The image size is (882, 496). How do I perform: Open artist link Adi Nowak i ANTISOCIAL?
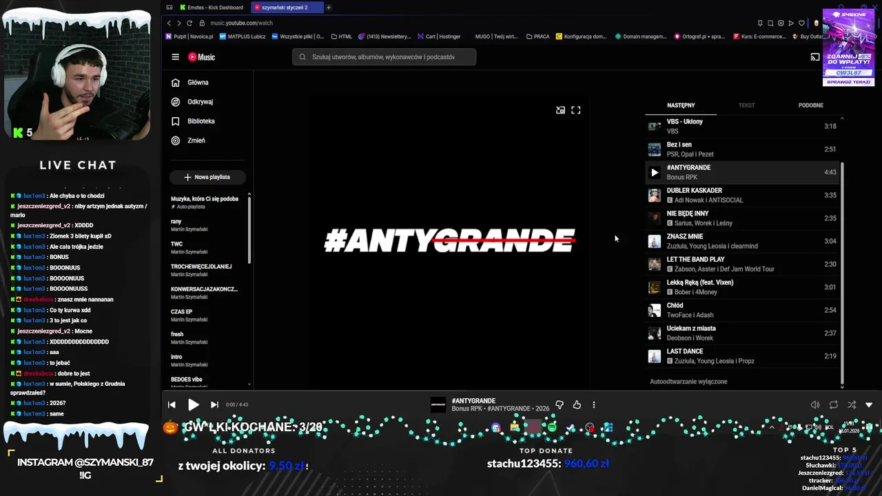pos(708,200)
